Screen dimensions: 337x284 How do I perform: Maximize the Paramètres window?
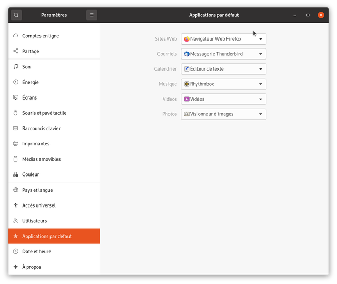coord(308,15)
